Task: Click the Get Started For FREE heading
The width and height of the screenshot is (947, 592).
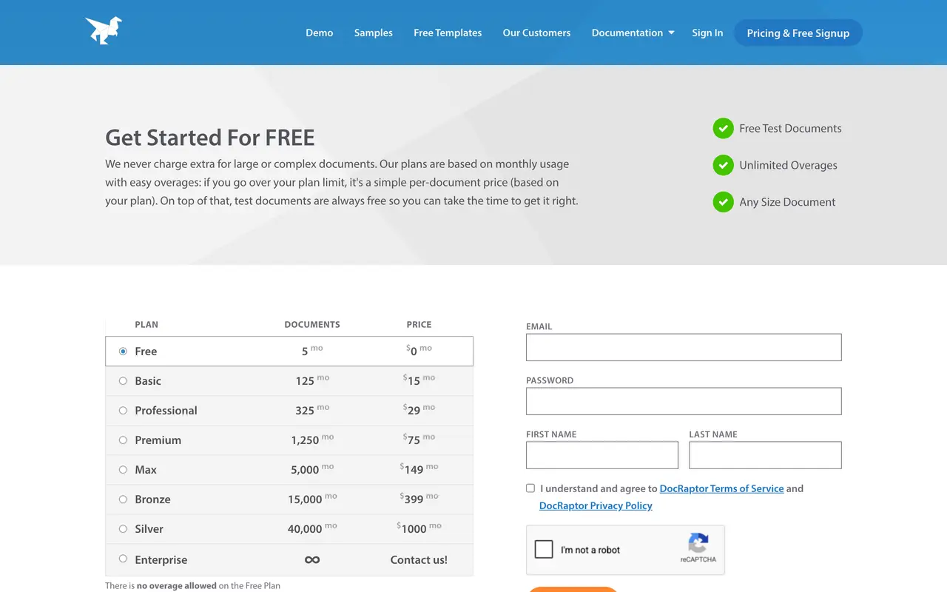Action: (210, 138)
